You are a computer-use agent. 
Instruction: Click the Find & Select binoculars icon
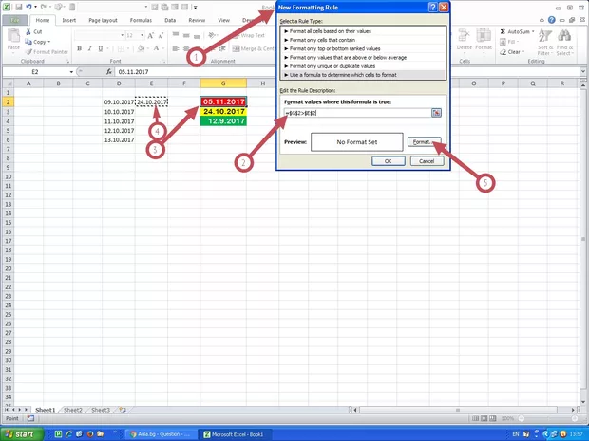564,36
